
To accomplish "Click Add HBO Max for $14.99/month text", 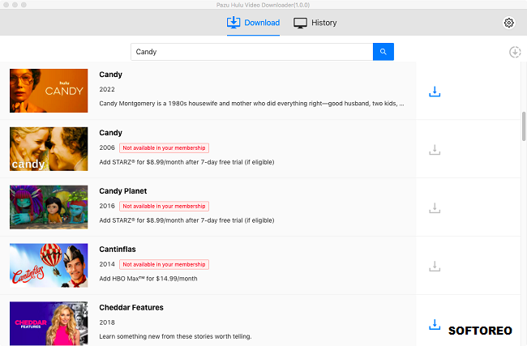I will click(x=148, y=279).
